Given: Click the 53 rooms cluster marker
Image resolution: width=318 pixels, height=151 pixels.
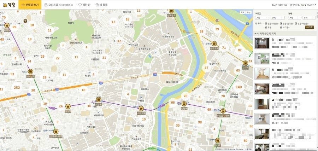Looking at the screenshot, I should (12, 74).
